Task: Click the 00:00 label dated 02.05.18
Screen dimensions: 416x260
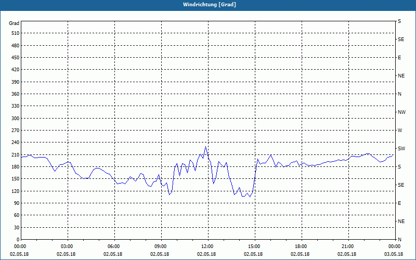Action: point(19,246)
